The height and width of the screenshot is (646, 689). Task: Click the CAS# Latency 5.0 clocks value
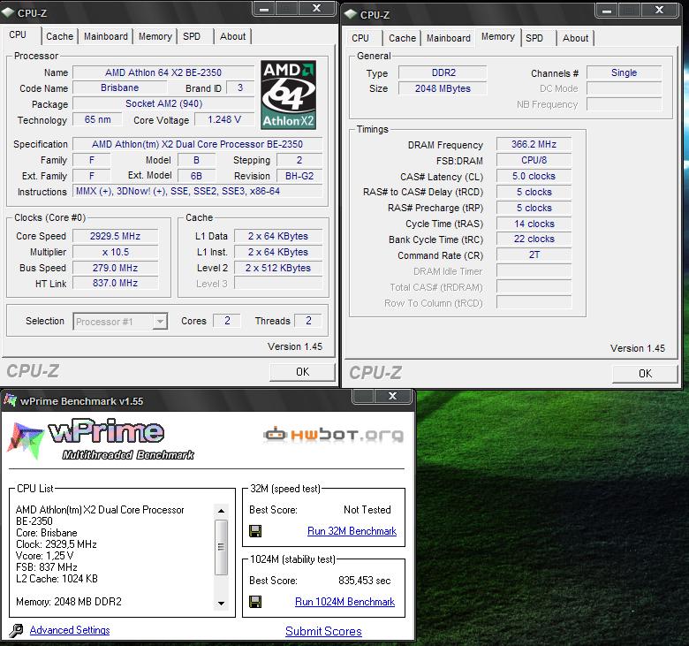pos(534,176)
